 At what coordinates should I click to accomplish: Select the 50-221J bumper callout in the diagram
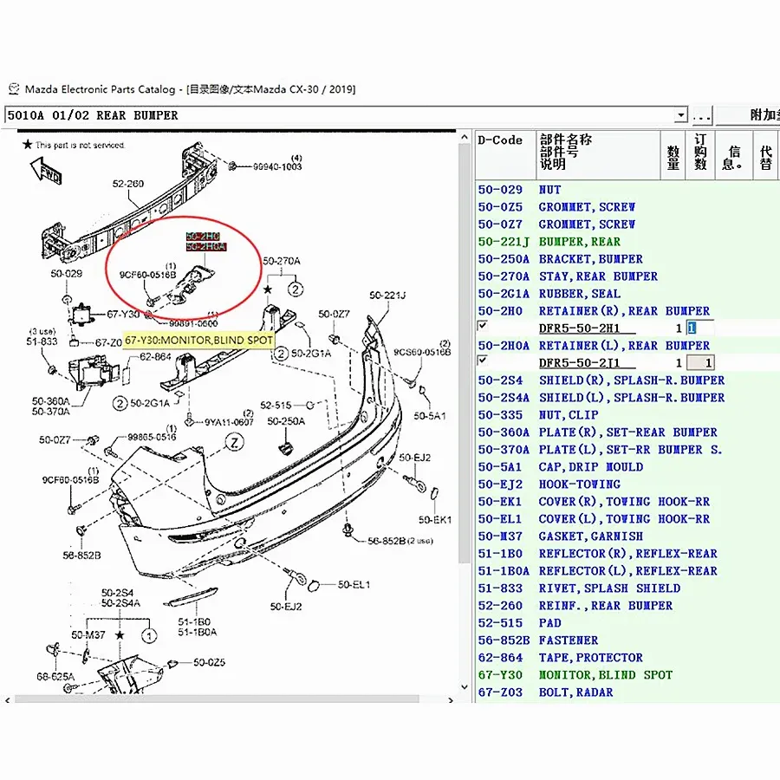[x=387, y=296]
